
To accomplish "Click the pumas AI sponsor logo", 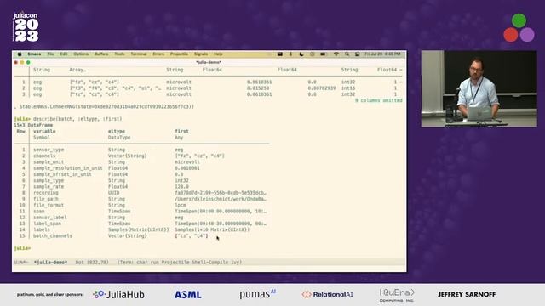I will pos(257,294).
